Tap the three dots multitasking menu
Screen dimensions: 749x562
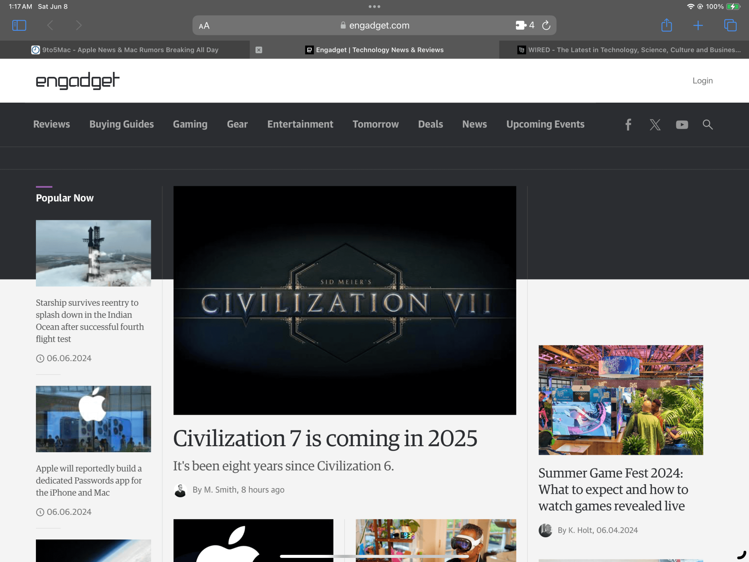coord(374,7)
